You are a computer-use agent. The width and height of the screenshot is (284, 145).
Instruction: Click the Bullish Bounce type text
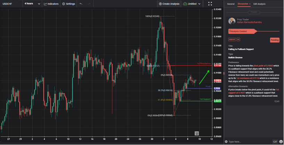pyautogui.click(x=236, y=58)
